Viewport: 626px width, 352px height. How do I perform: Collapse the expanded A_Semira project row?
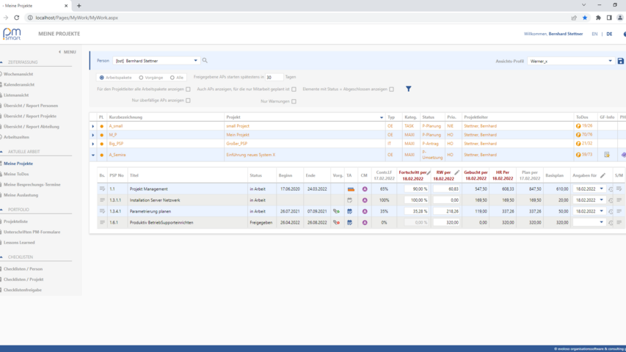click(x=93, y=155)
